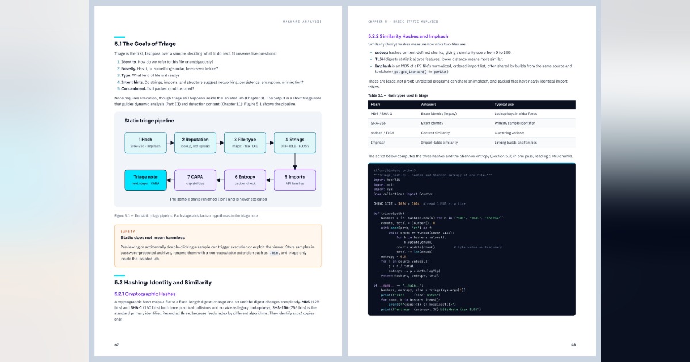Click the 'SHA-256' table cell

coord(378,124)
